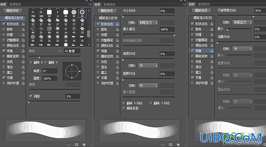Select the textured round brush tip 60

49,30
